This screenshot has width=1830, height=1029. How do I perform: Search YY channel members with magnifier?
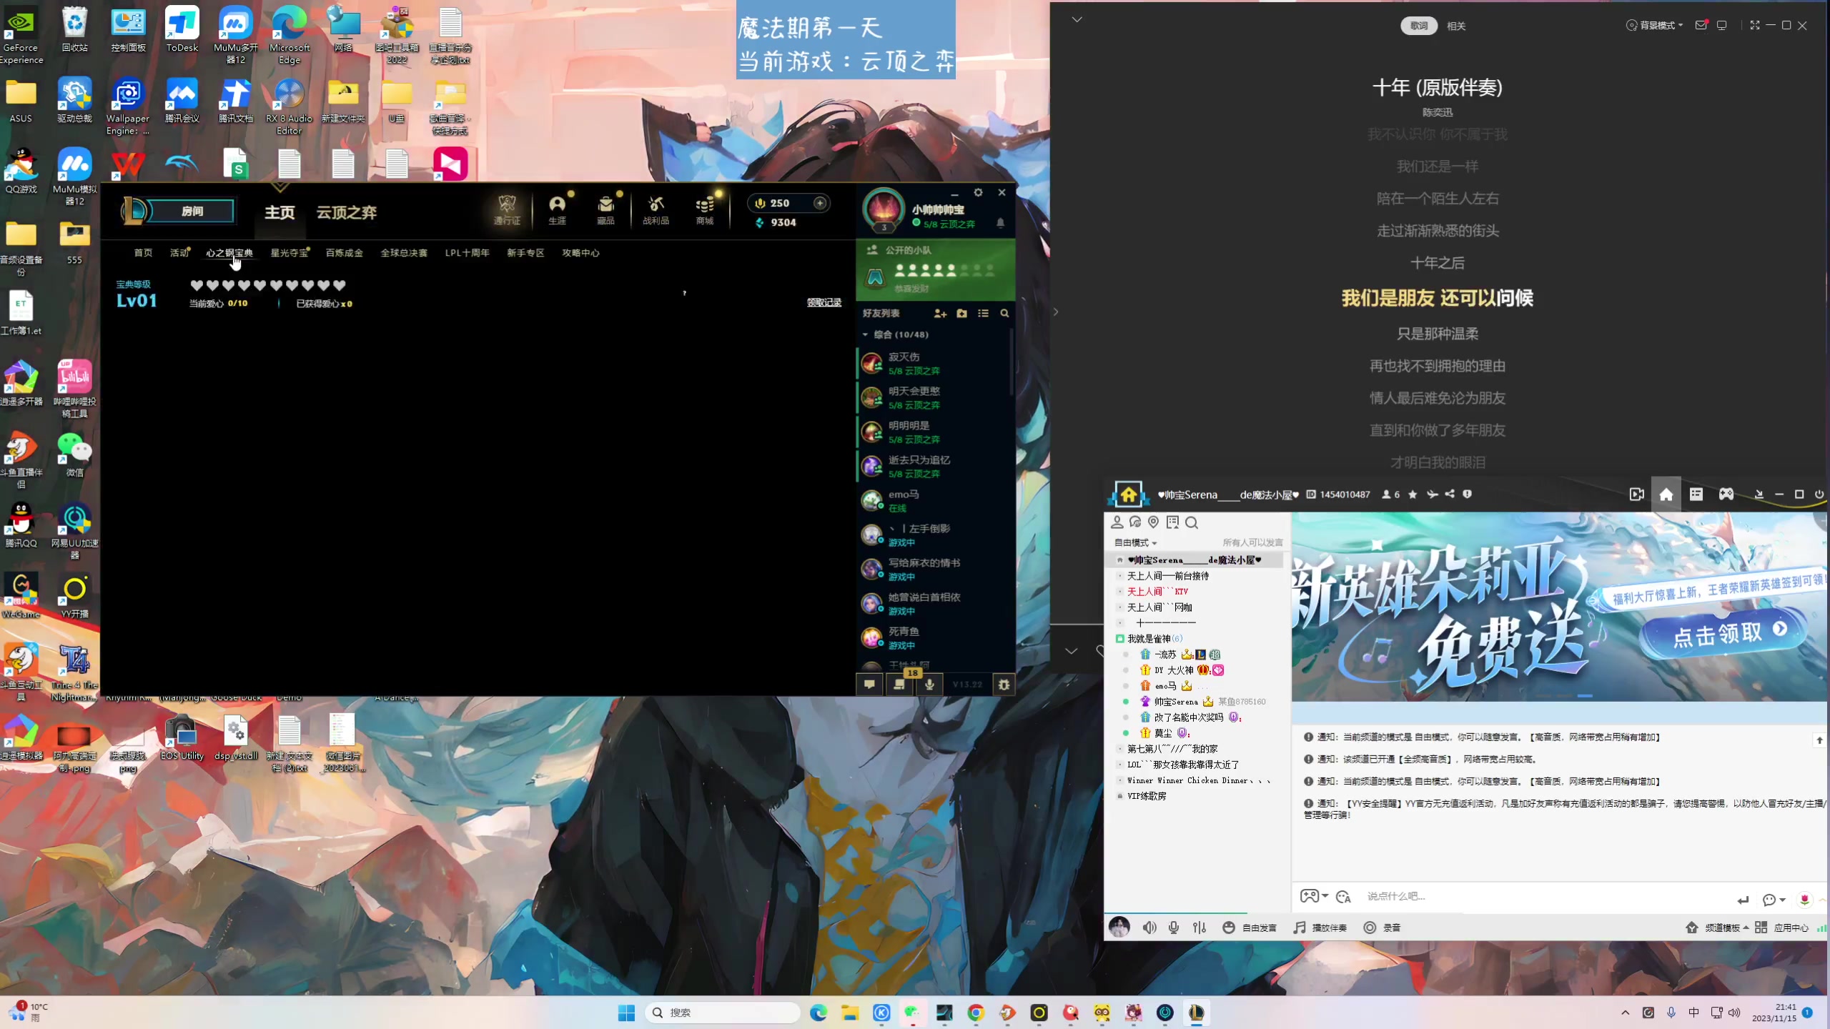1192,523
